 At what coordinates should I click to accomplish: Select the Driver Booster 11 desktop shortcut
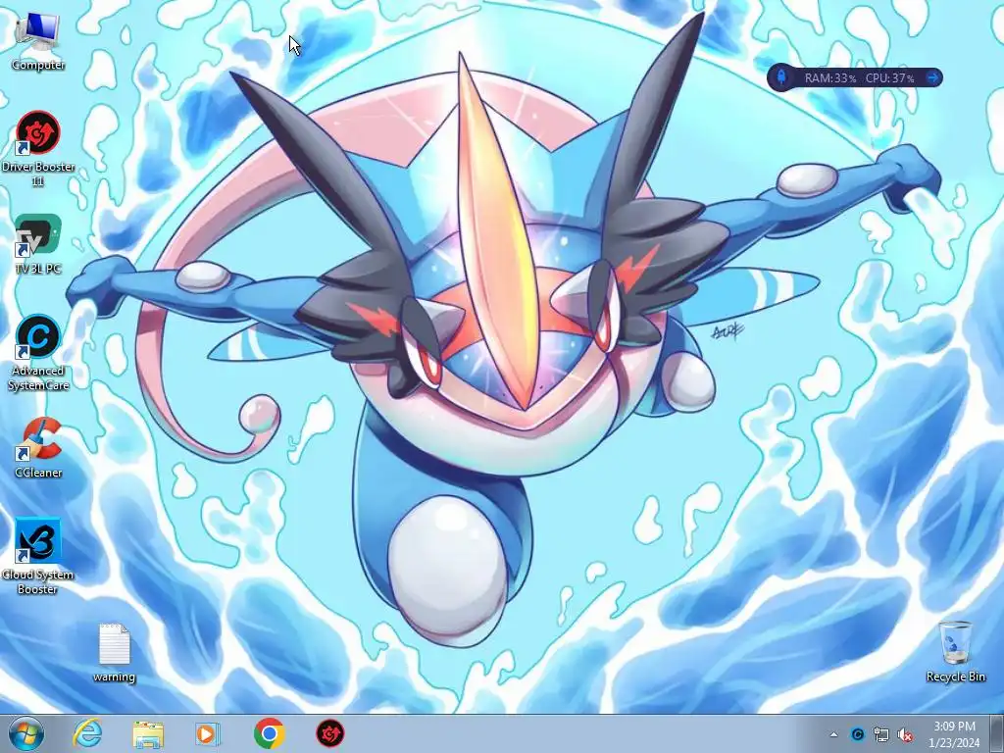click(x=38, y=149)
